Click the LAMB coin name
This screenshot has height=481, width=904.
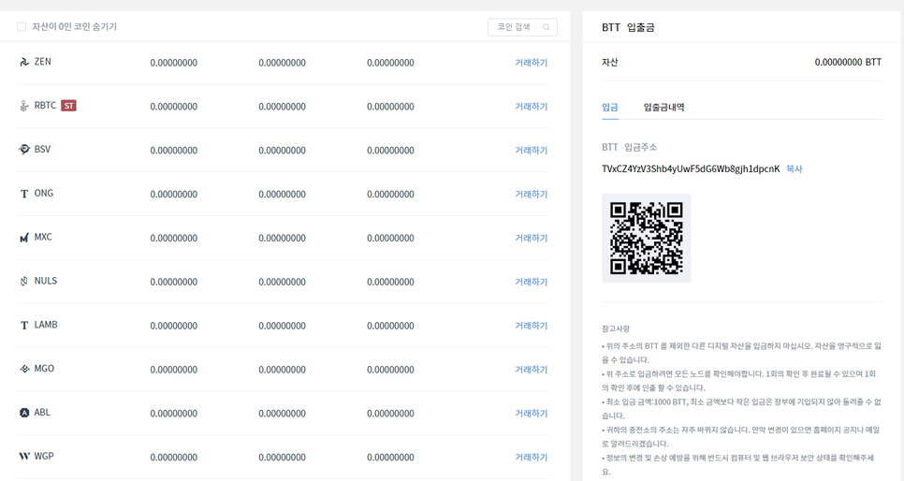(46, 325)
